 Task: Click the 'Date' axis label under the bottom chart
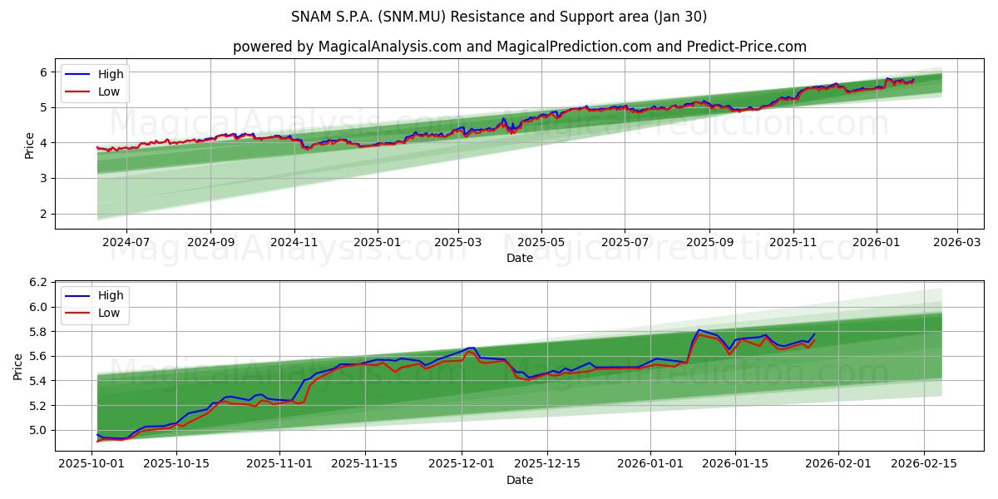tap(520, 480)
